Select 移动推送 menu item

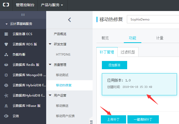(62, 106)
